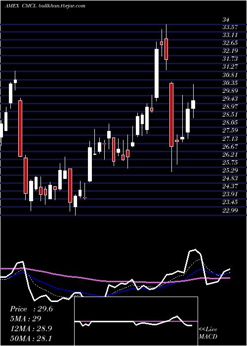Click the tall white candlestick rising to 32.19
The width and height of the screenshot is (247, 346).
coord(157,73)
